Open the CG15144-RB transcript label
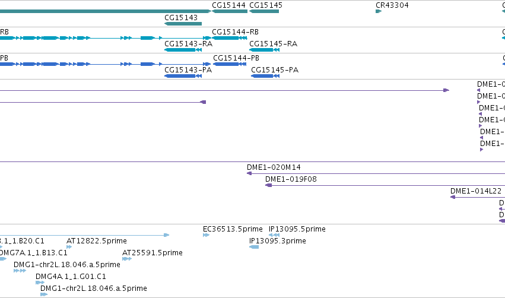This screenshot has width=505, height=298. [235, 32]
